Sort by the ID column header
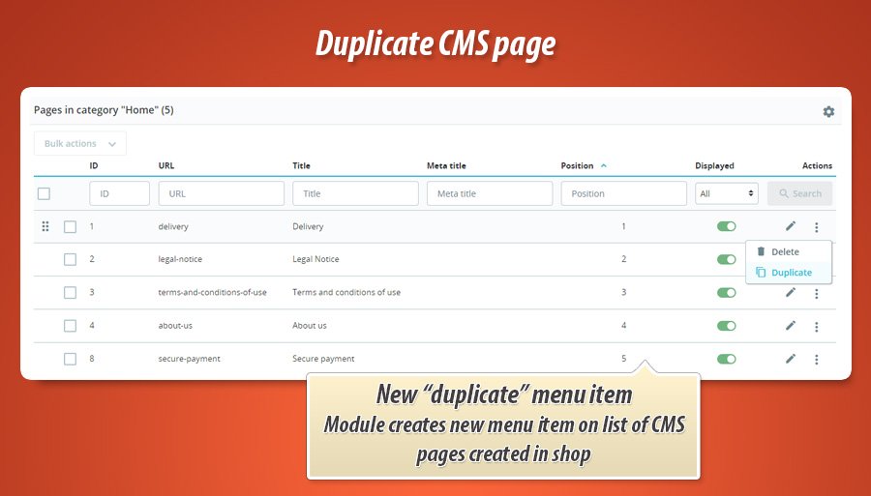Image resolution: width=871 pixels, height=496 pixels. pos(94,165)
